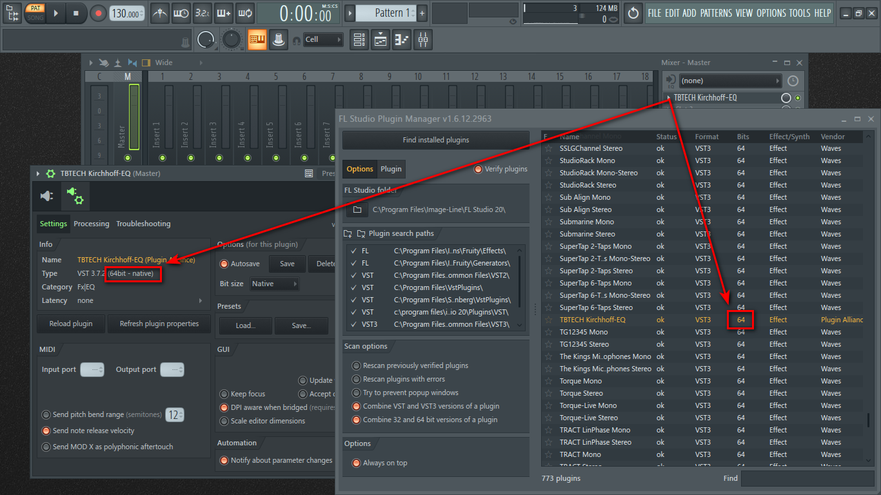Open the MIDI Input port selector

click(x=92, y=369)
